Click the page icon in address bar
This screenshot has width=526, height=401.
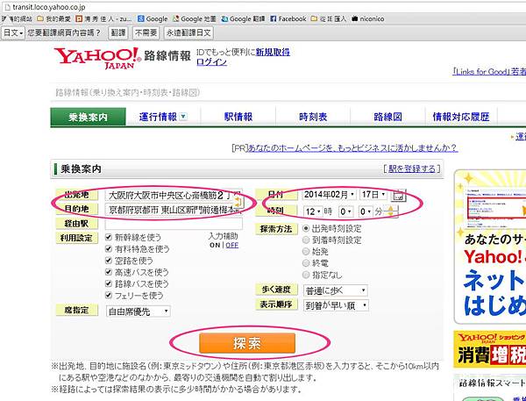(x=7, y=7)
